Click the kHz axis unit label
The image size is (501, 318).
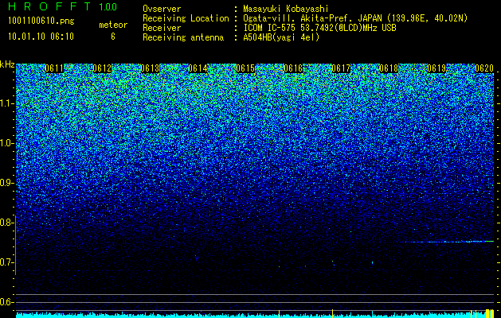(7, 64)
